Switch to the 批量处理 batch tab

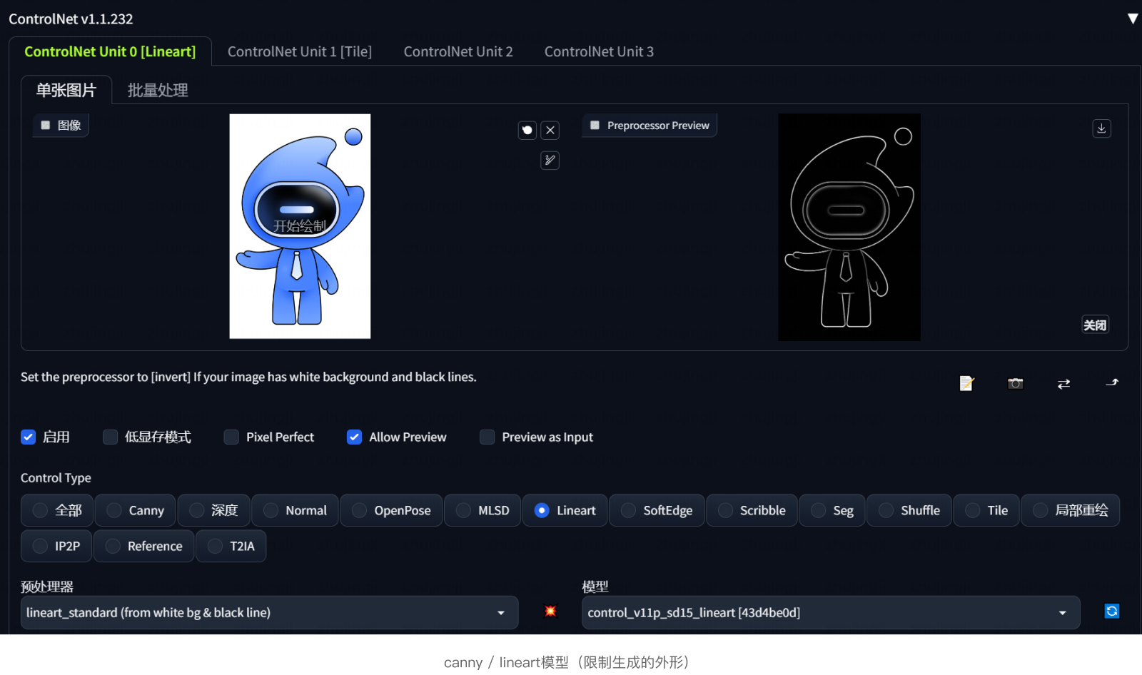tap(158, 90)
